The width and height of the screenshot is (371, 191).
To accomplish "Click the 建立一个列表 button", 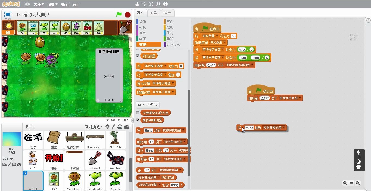I will [147, 105].
